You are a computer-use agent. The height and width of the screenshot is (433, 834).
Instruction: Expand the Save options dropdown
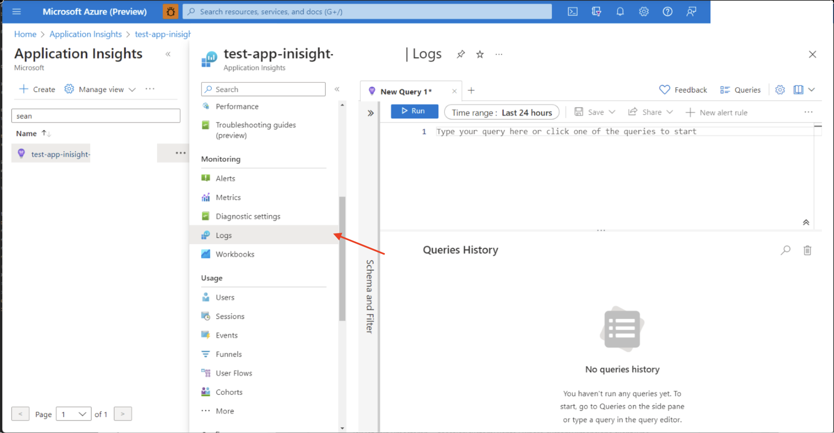point(612,113)
